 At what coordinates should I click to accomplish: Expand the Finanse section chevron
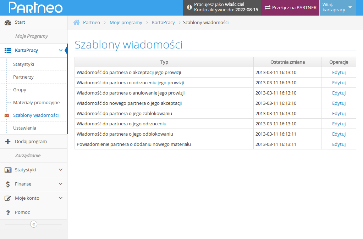click(x=60, y=184)
